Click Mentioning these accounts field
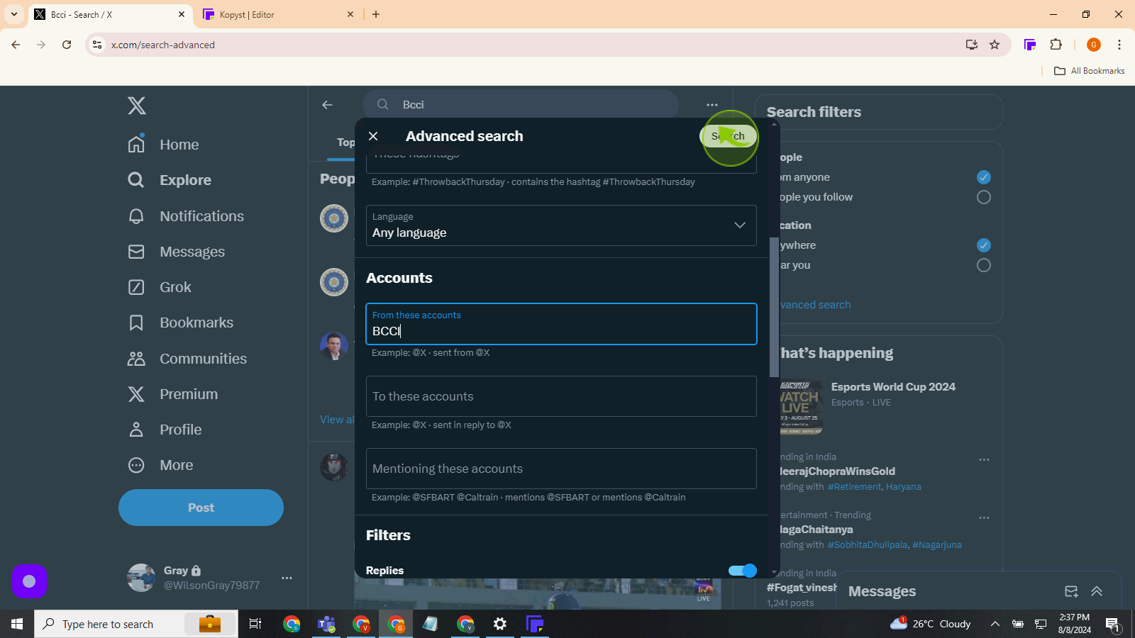 561,469
